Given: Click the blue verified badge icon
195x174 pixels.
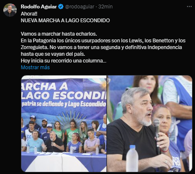Looking at the screenshot, I should tap(61, 7).
